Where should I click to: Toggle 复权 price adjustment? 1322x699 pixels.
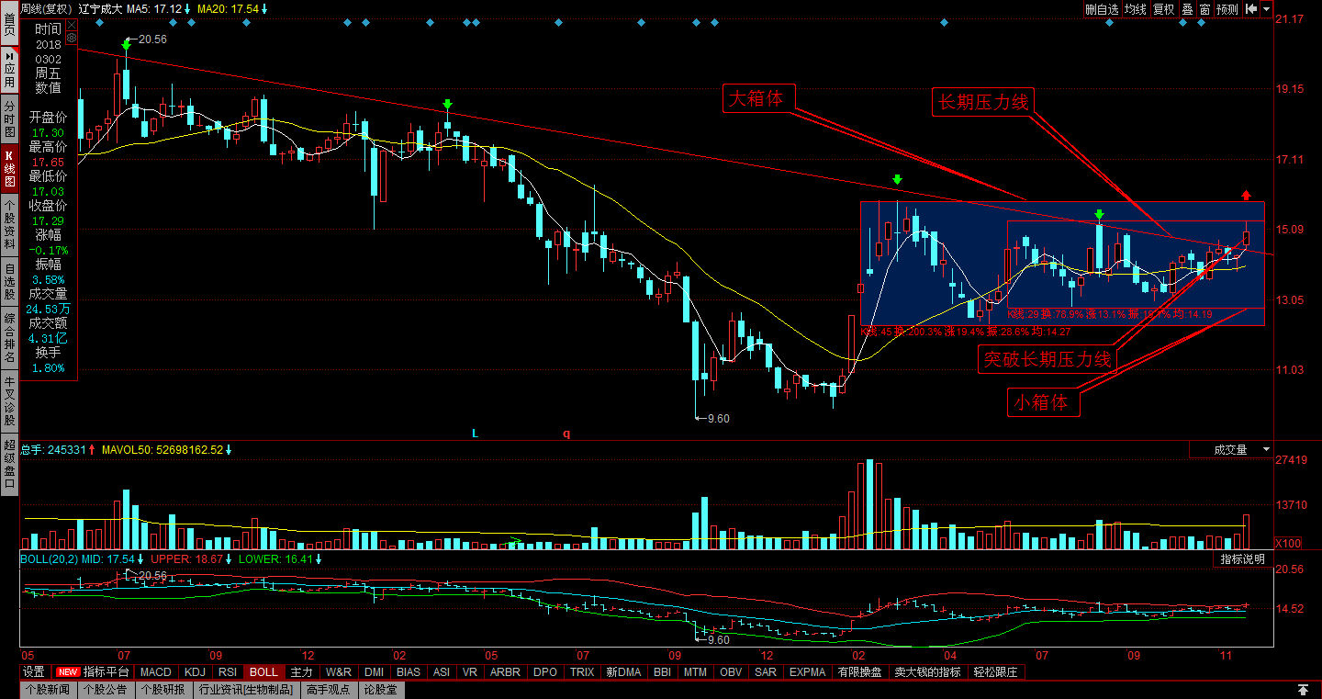coord(1164,9)
